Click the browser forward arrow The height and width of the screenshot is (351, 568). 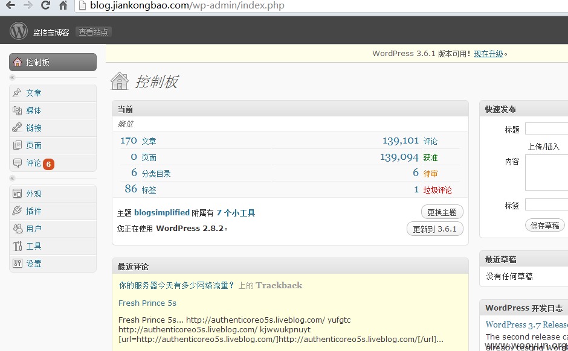click(x=28, y=5)
